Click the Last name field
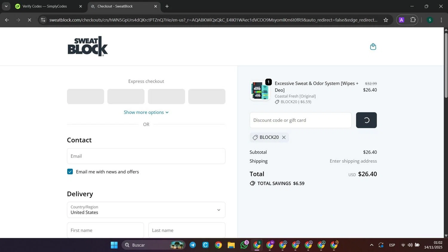 point(187,230)
